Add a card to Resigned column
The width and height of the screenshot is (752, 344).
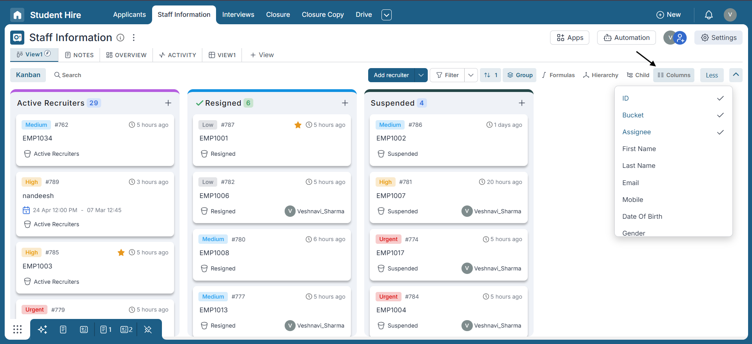pyautogui.click(x=345, y=103)
